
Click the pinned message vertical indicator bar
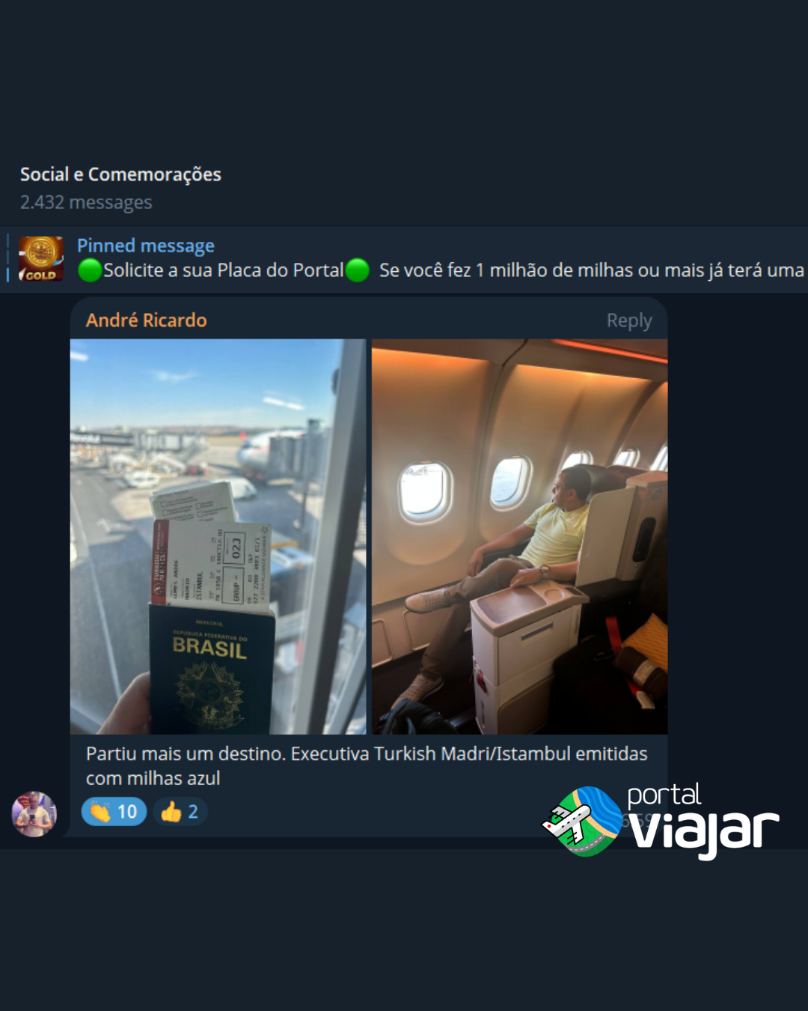pyautogui.click(x=7, y=258)
